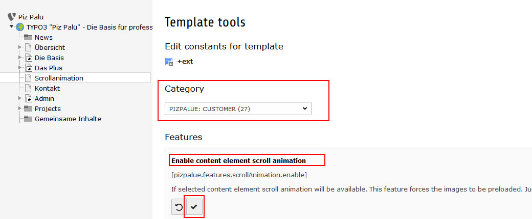Select the globe icon of the root page

20,27
